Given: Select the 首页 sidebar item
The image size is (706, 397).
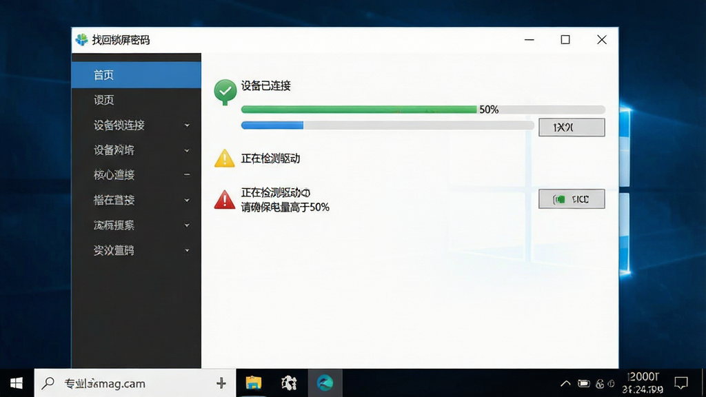Looking at the screenshot, I should tap(136, 74).
